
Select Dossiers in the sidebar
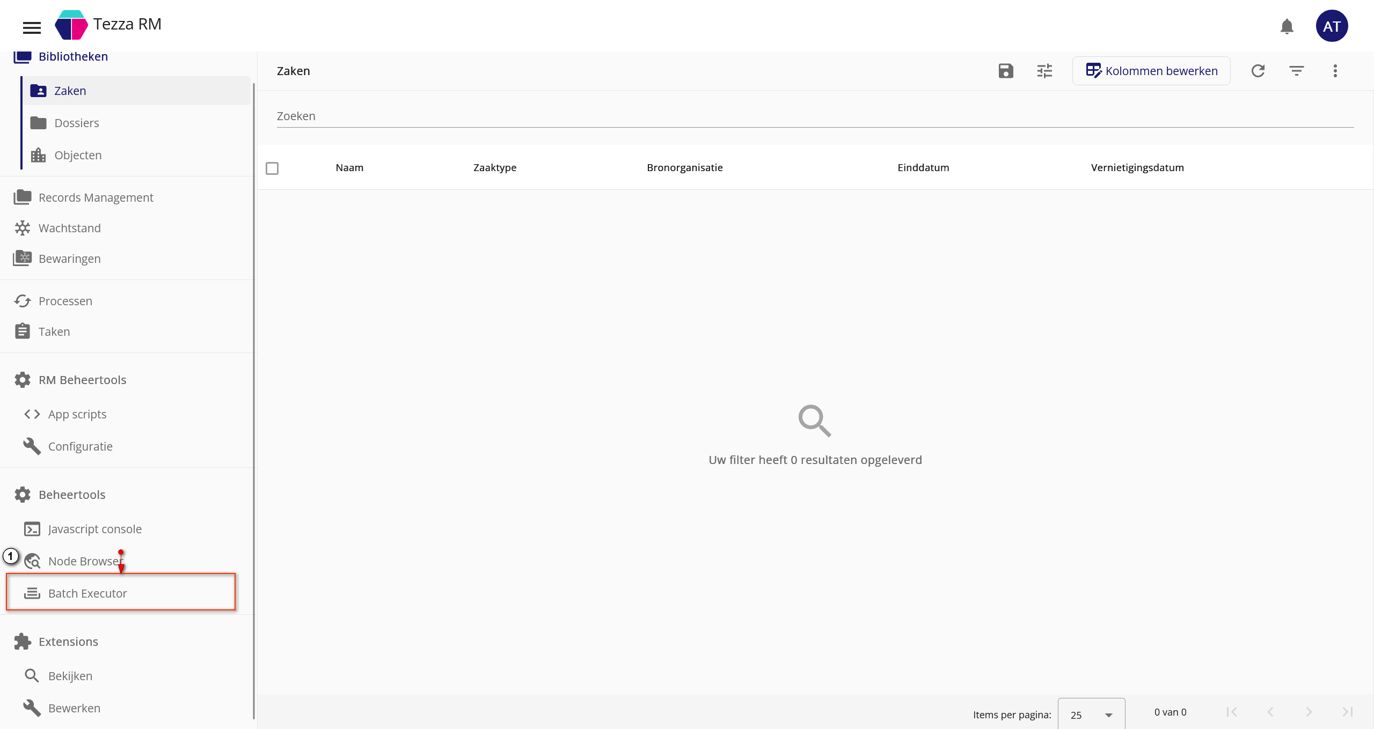click(x=77, y=123)
